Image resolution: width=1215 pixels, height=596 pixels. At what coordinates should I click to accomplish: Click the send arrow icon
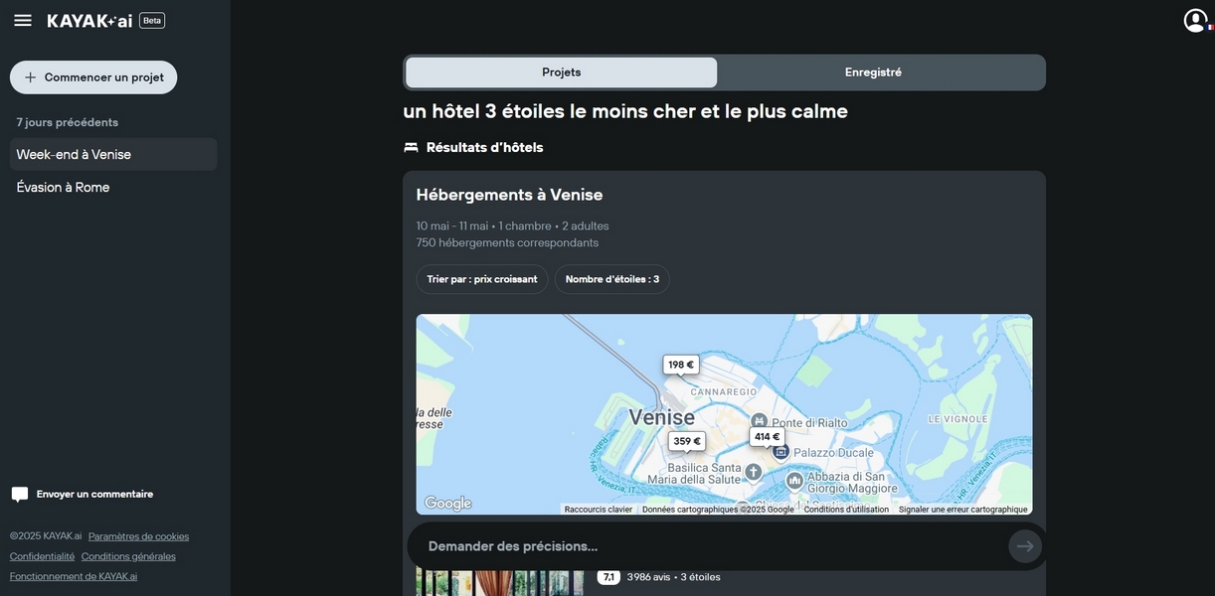click(1025, 546)
